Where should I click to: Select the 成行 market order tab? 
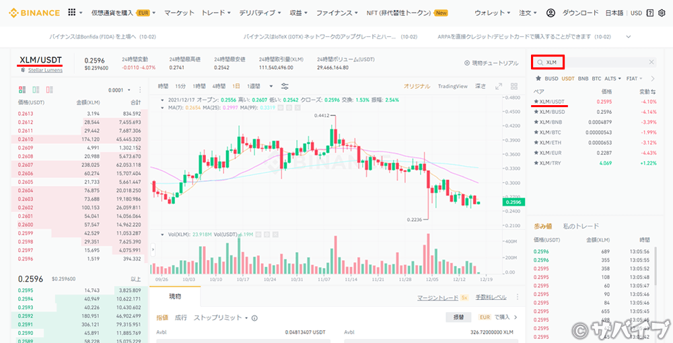coord(180,317)
